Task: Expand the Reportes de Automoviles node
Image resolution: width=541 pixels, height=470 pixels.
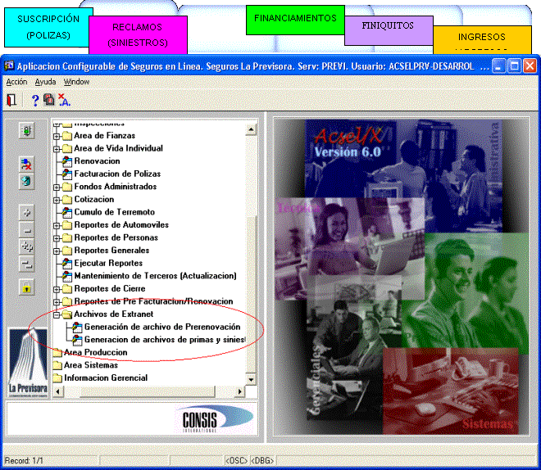Action: pos(57,226)
